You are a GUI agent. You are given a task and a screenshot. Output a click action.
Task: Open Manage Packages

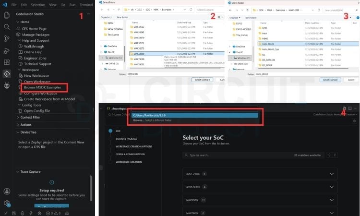point(36,35)
